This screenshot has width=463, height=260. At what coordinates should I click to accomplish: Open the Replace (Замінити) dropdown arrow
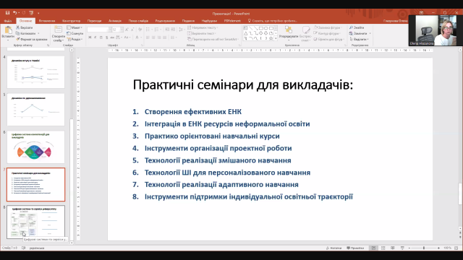pyautogui.click(x=370, y=33)
